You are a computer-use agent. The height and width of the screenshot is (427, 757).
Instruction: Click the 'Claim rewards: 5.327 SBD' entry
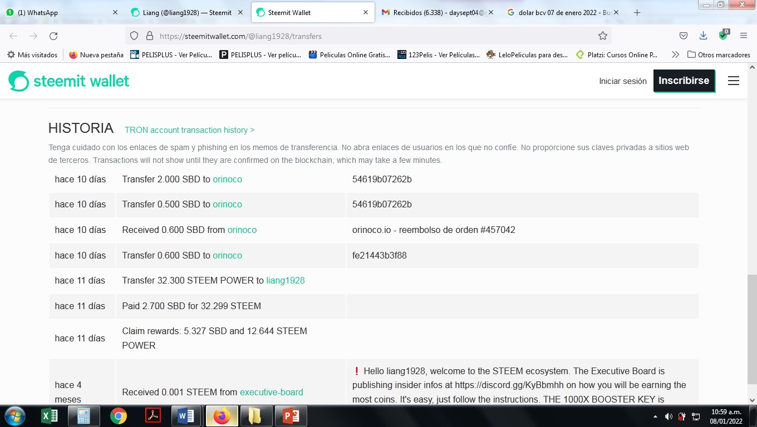click(x=214, y=338)
